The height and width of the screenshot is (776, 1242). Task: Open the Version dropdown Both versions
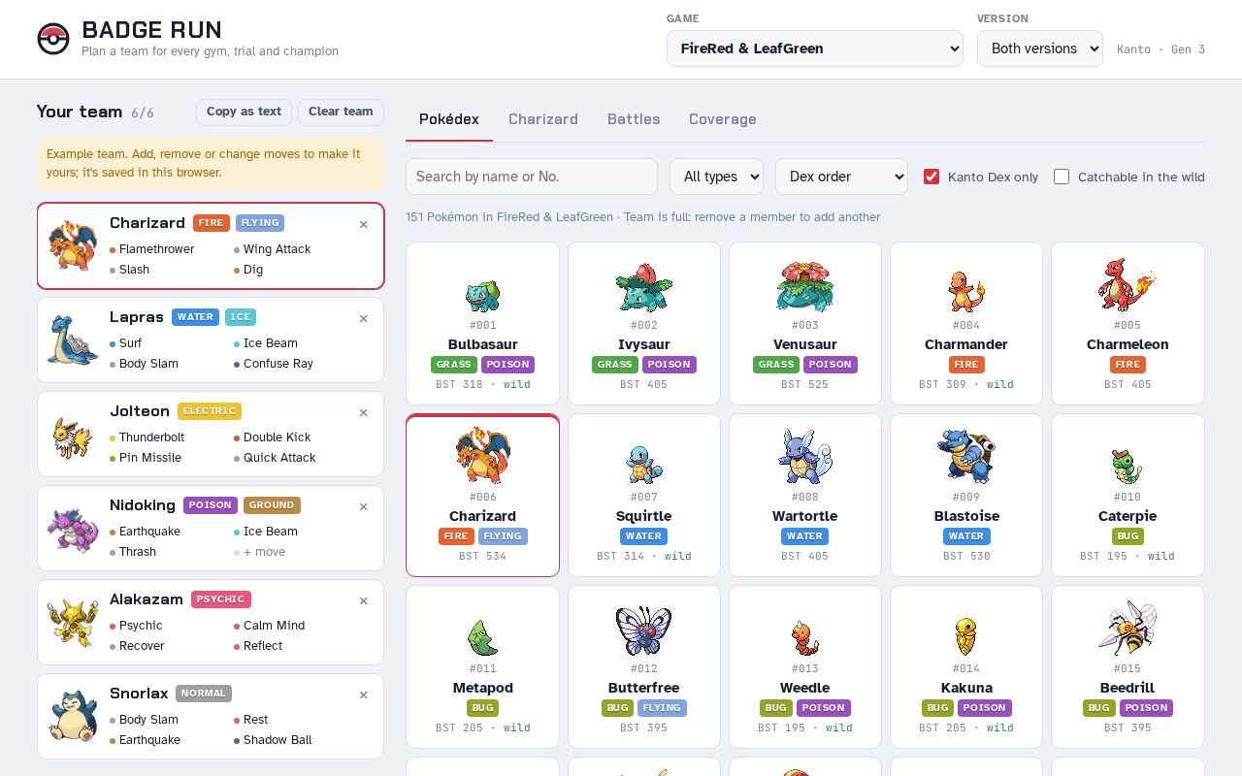point(1039,48)
